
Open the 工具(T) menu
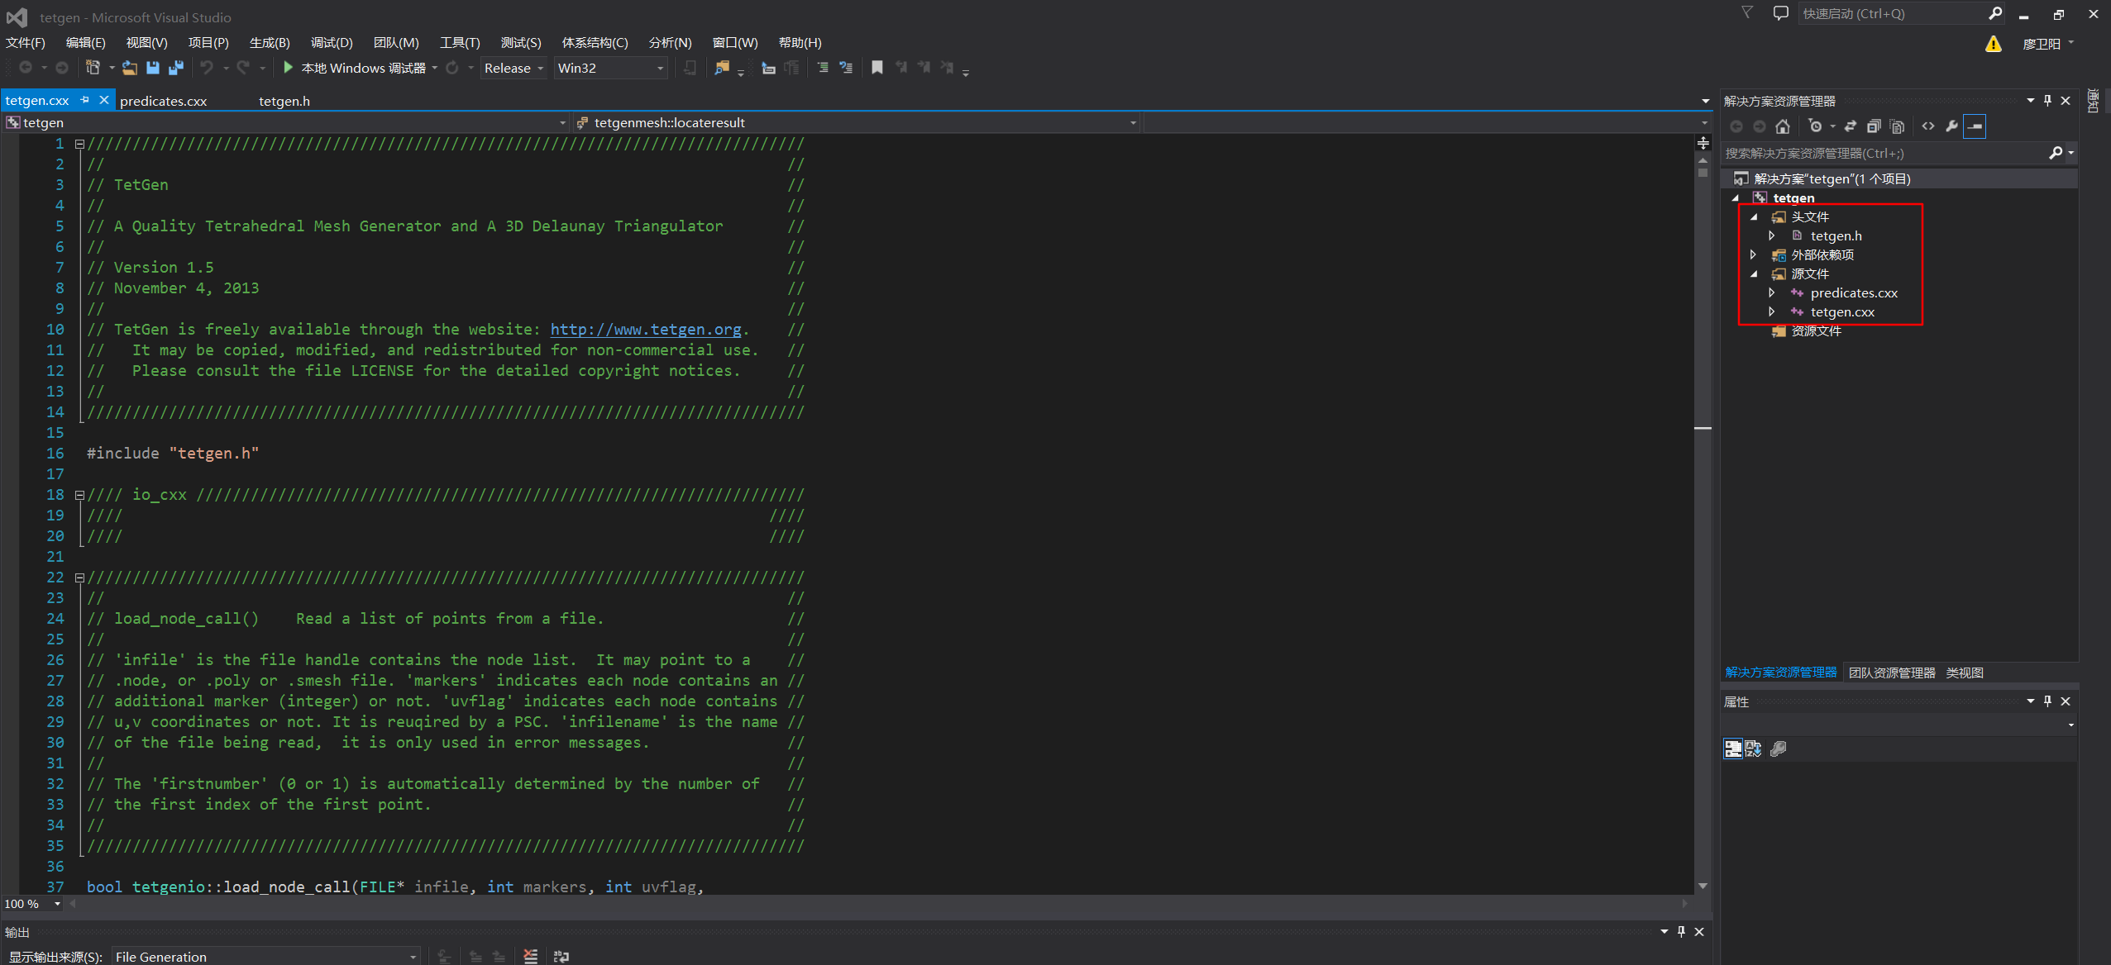click(460, 42)
